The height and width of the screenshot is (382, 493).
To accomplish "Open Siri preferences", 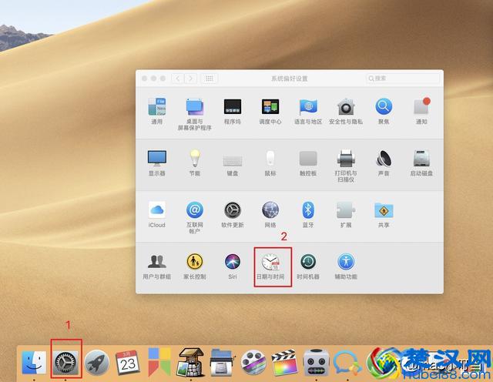I will tap(233, 266).
